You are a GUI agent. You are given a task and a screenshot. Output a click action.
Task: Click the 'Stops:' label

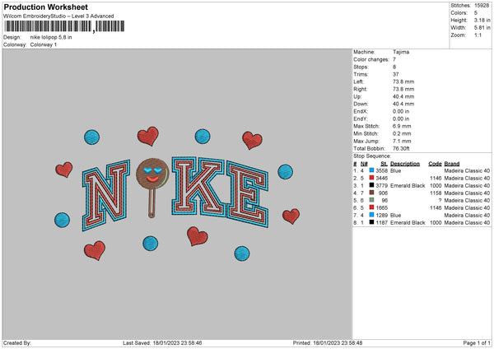click(361, 67)
